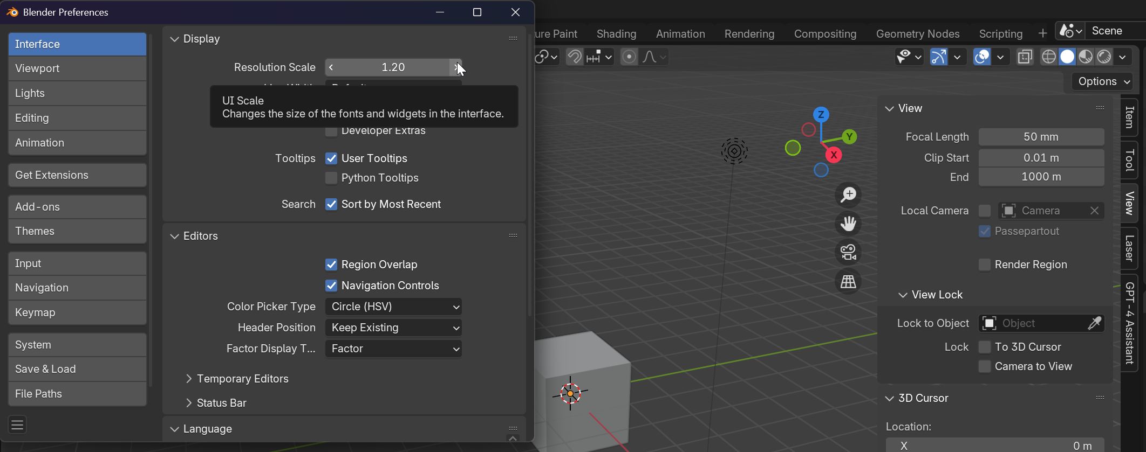This screenshot has height=452, width=1146.
Task: Toggle the viewport gizmos icon
Action: coord(939,57)
